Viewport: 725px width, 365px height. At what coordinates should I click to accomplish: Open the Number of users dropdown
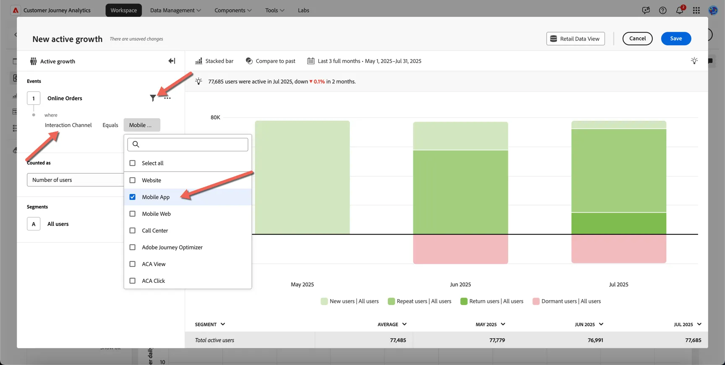(76, 180)
